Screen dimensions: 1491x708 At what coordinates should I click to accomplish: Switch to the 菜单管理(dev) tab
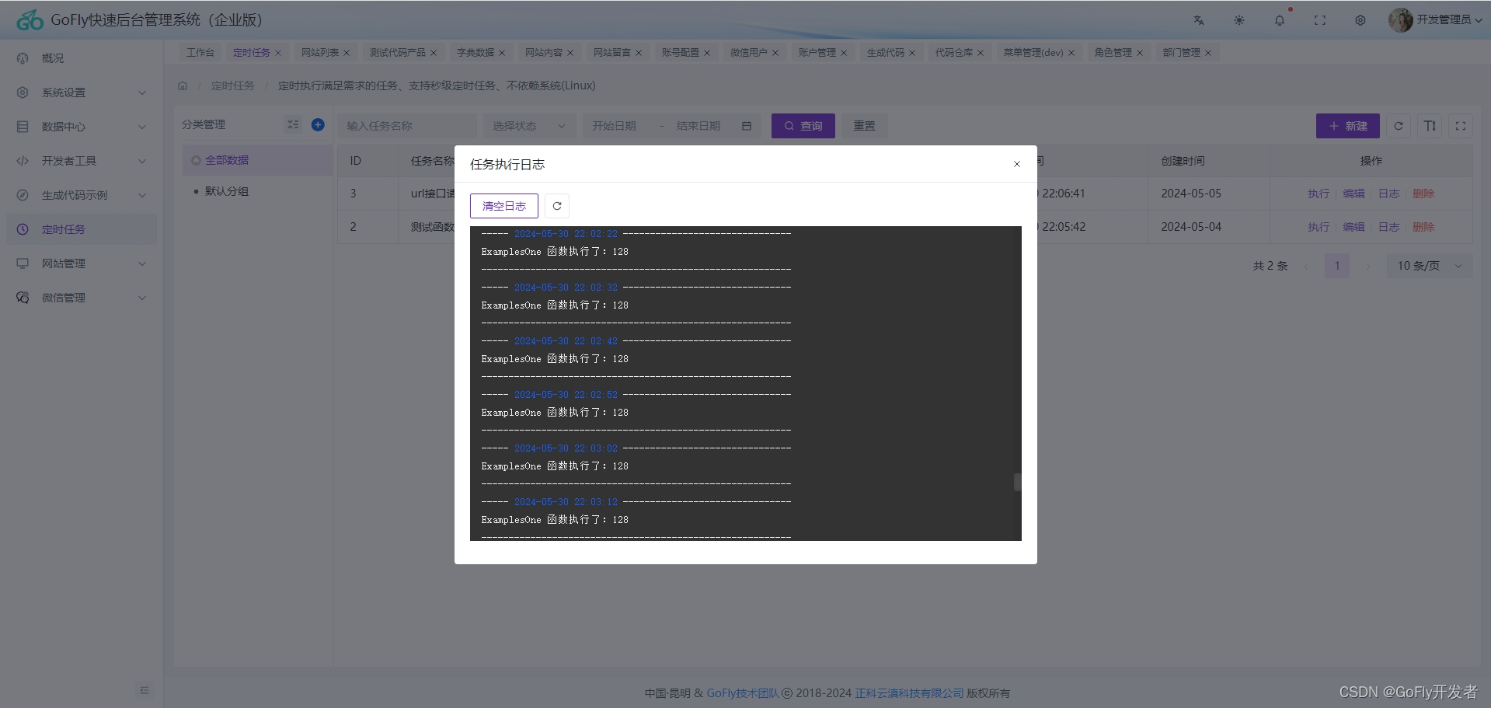point(1033,52)
